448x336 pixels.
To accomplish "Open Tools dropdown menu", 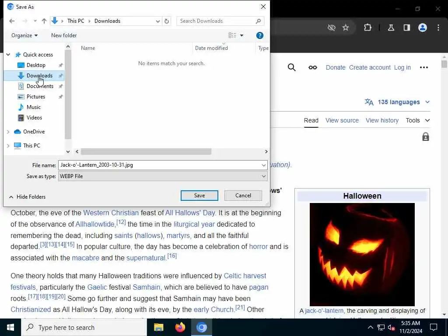I will coord(418,120).
